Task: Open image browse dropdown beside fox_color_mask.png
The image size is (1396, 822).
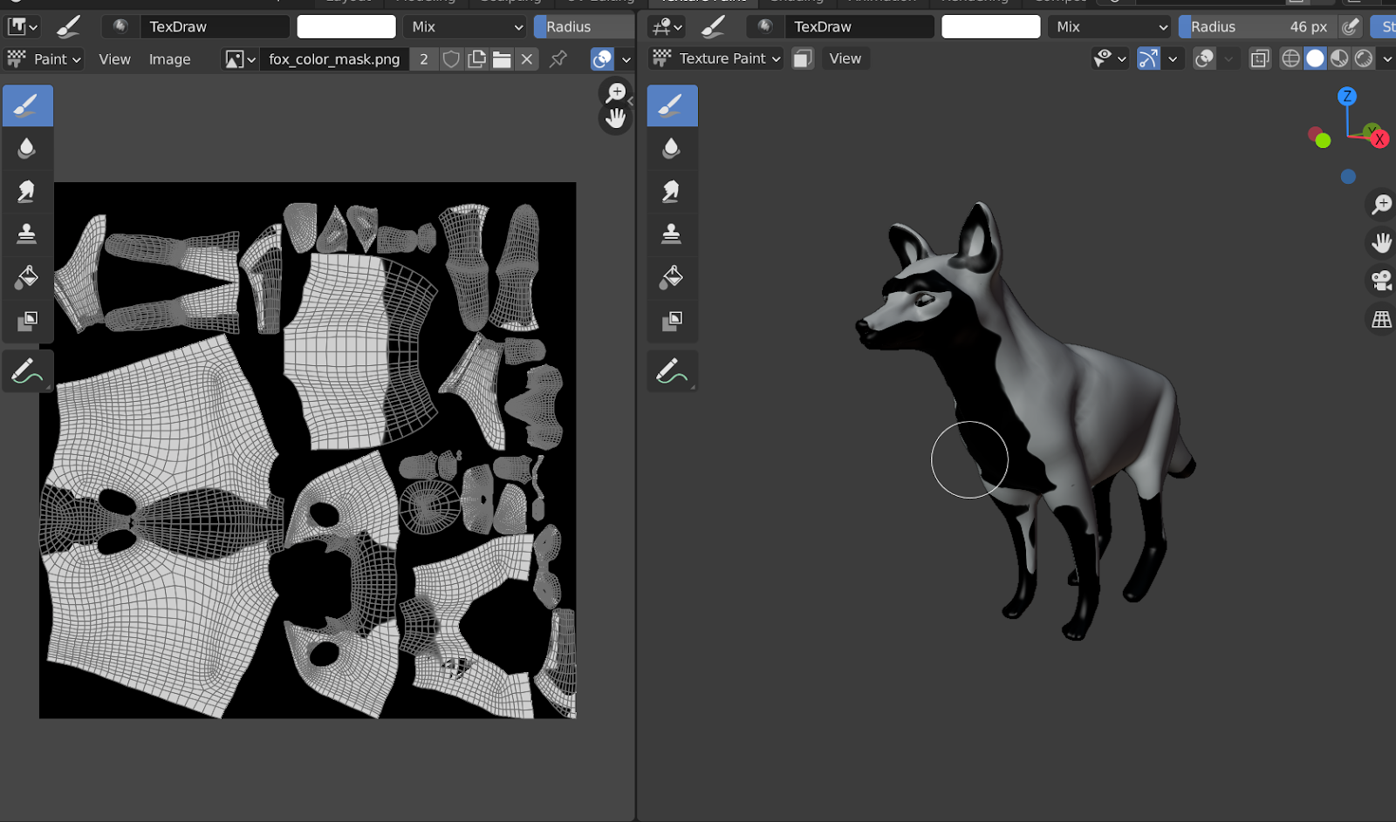Action: 240,59
